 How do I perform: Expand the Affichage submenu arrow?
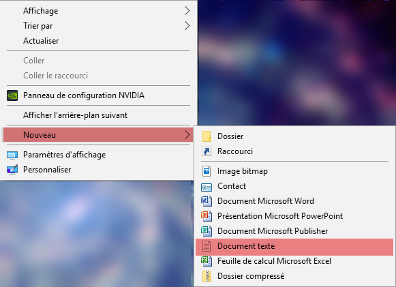(187, 11)
